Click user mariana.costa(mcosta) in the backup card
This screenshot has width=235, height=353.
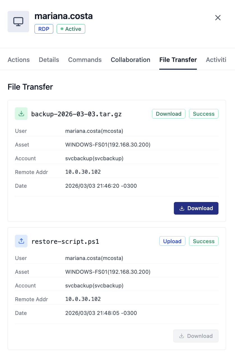(94, 131)
